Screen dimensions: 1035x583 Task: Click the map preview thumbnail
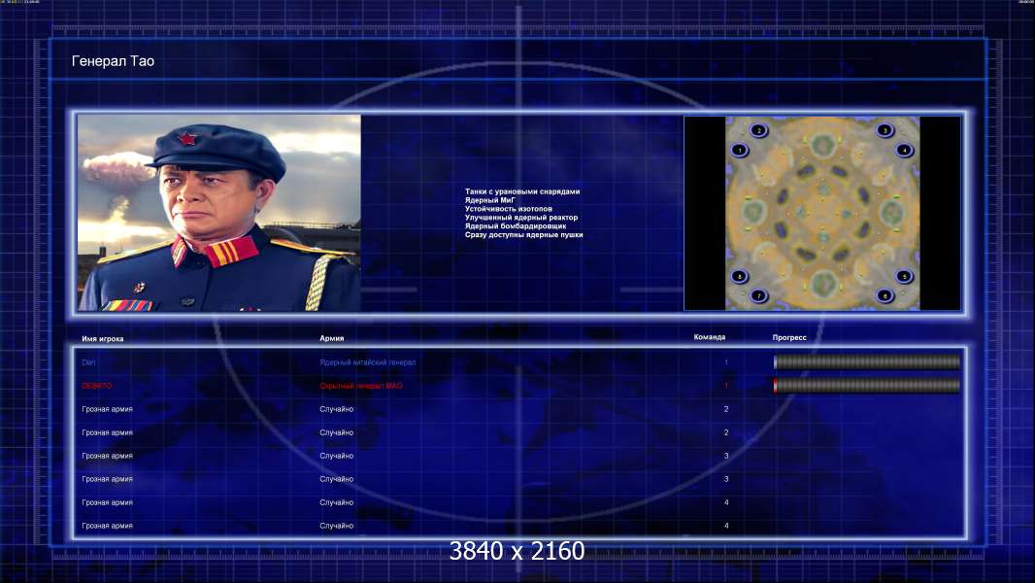[x=822, y=213]
